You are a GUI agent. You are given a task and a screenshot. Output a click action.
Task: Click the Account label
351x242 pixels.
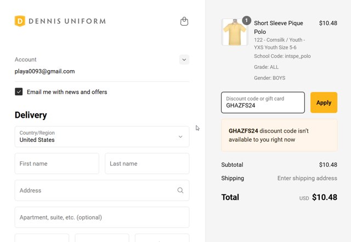pos(26,60)
